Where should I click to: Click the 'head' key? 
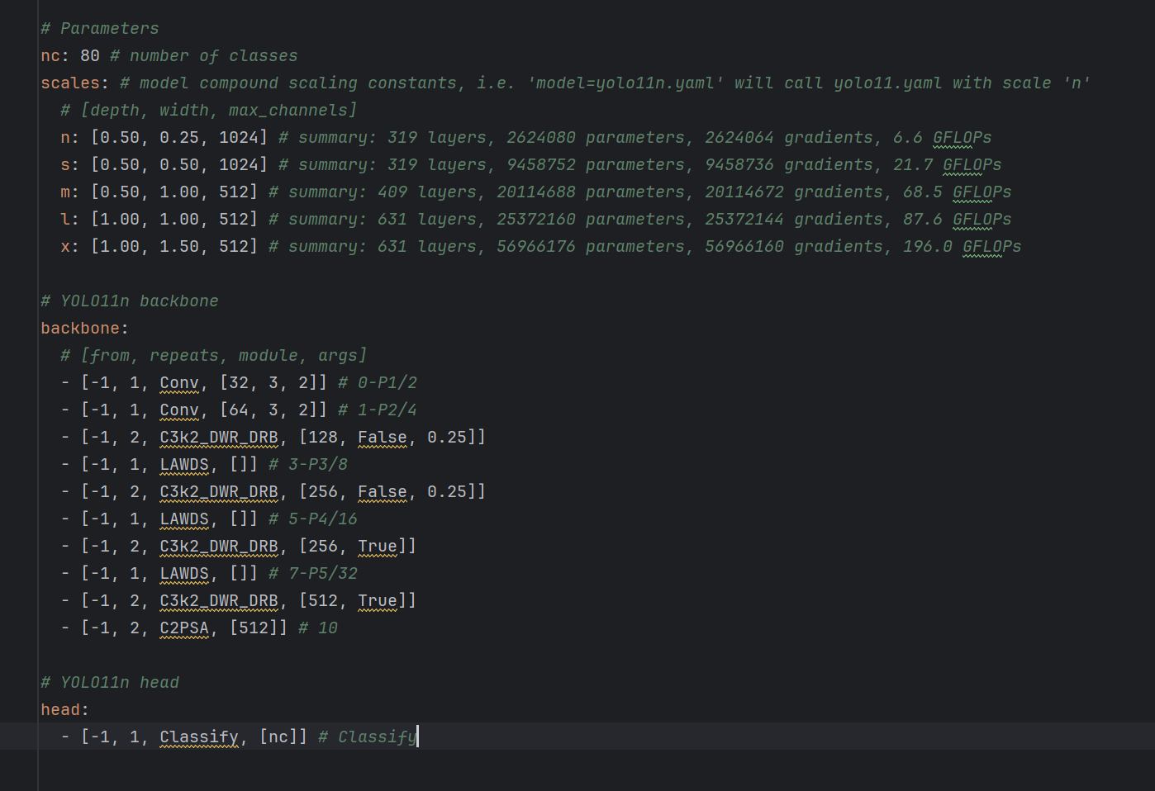point(60,709)
